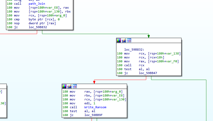Click the pencil edit icon in loc_59B832 block

(124, 40)
